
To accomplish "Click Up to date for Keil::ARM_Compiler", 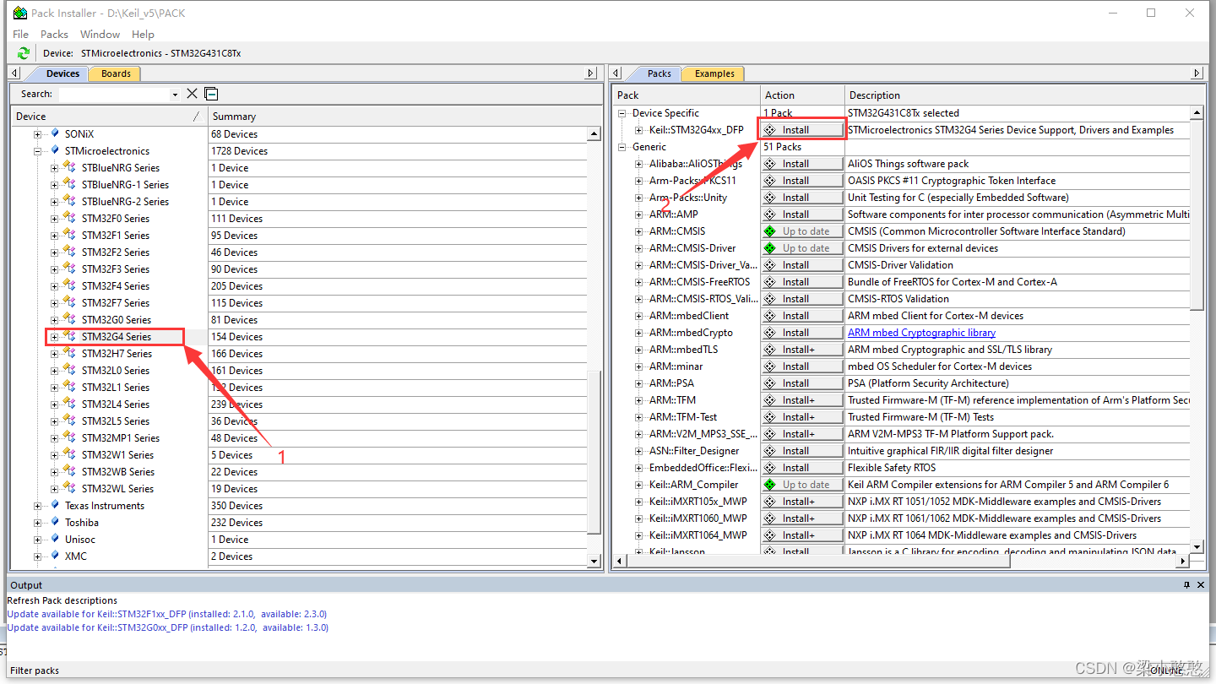I will (x=802, y=485).
